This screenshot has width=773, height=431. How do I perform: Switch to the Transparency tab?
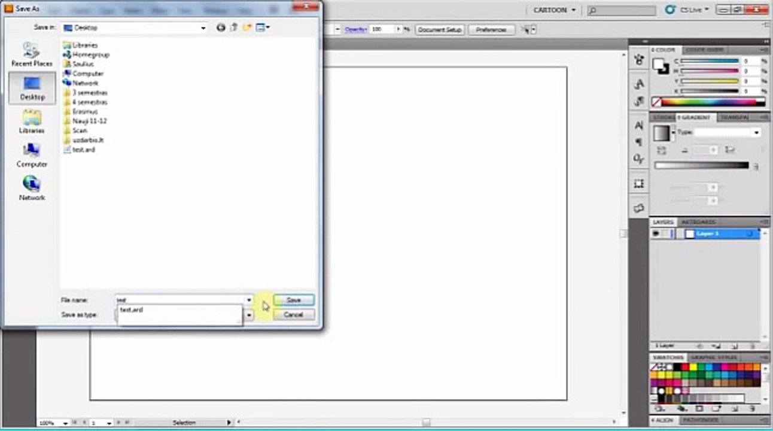click(734, 117)
